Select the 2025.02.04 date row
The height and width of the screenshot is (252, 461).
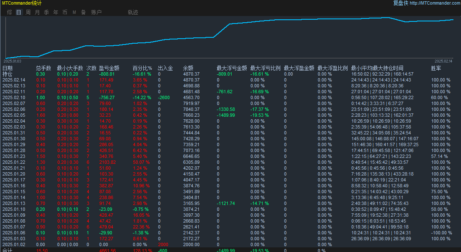(x=14, y=121)
